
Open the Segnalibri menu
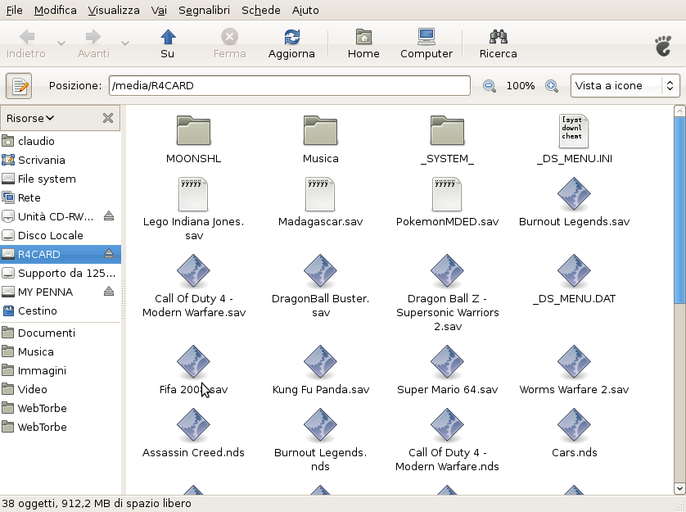tap(204, 10)
